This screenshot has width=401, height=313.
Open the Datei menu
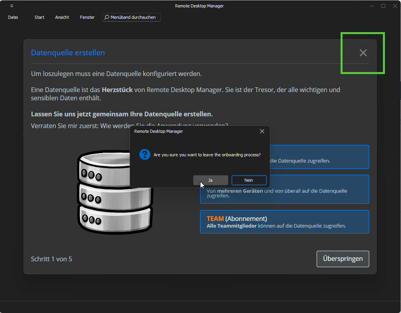click(13, 17)
